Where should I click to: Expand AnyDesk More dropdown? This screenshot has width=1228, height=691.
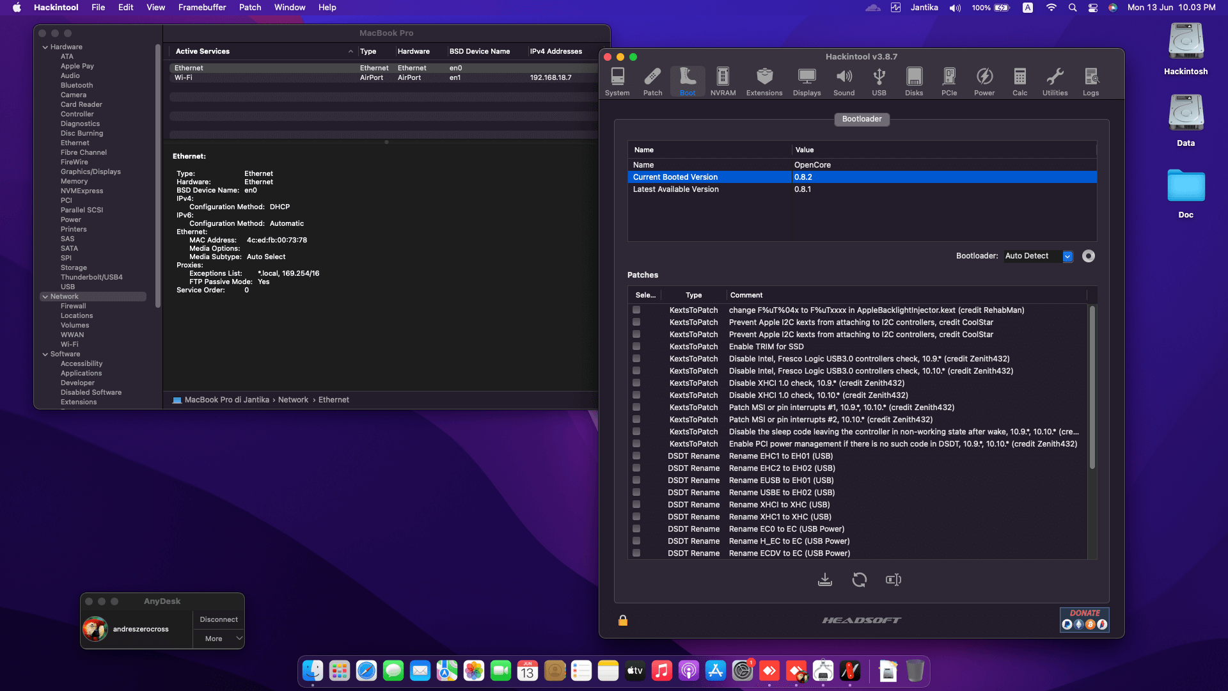coord(218,639)
